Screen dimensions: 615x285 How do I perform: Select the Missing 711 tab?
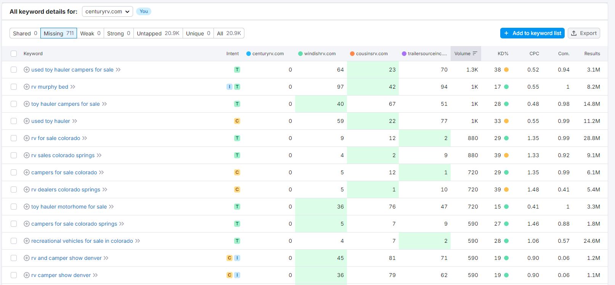coord(59,33)
